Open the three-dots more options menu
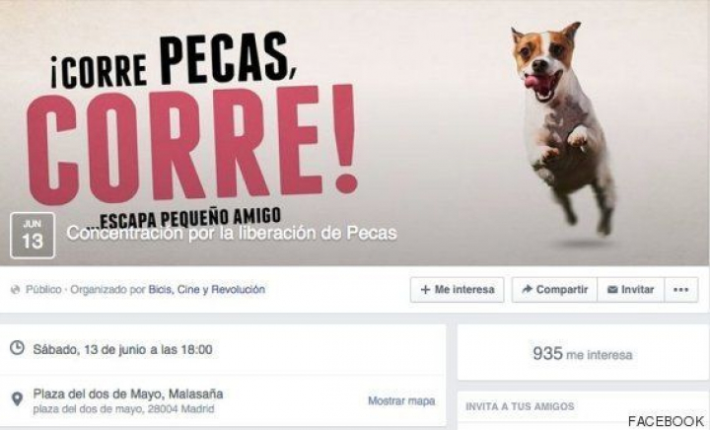This screenshot has height=430, width=710. click(x=681, y=290)
